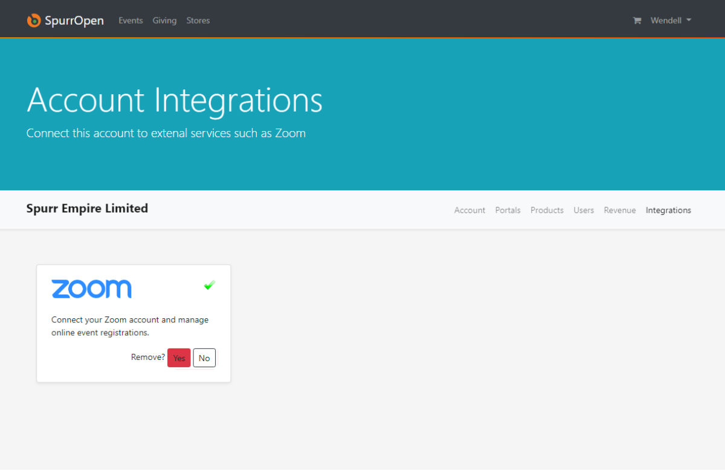
Task: Open the Stores nav item
Action: (198, 21)
